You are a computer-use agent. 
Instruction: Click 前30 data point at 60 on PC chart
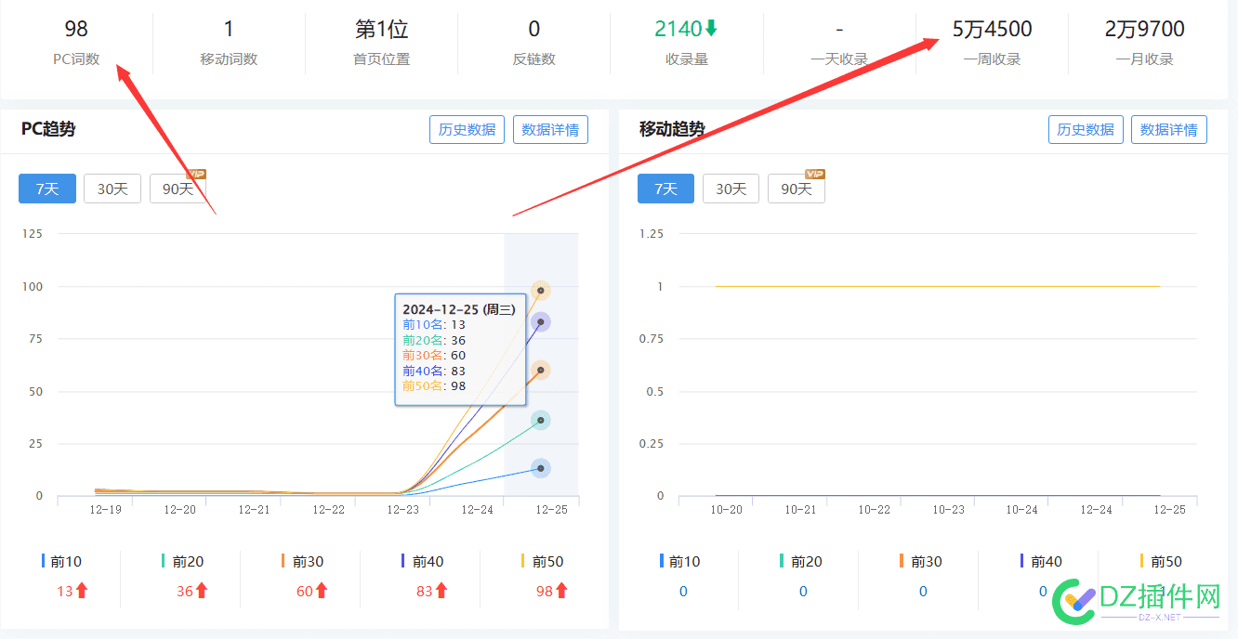point(541,370)
